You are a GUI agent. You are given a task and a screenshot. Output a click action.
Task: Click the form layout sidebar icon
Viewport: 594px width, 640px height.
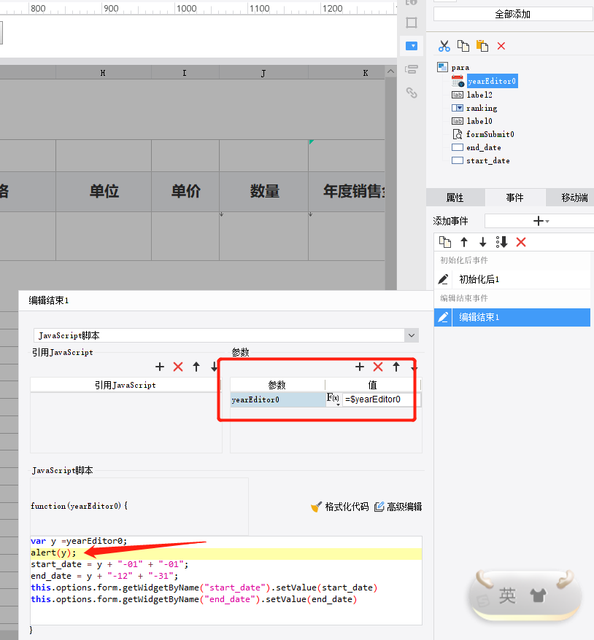(412, 69)
